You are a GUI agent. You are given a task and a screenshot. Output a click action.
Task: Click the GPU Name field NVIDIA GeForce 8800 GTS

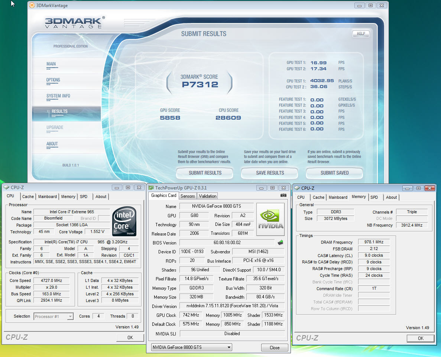click(x=217, y=206)
